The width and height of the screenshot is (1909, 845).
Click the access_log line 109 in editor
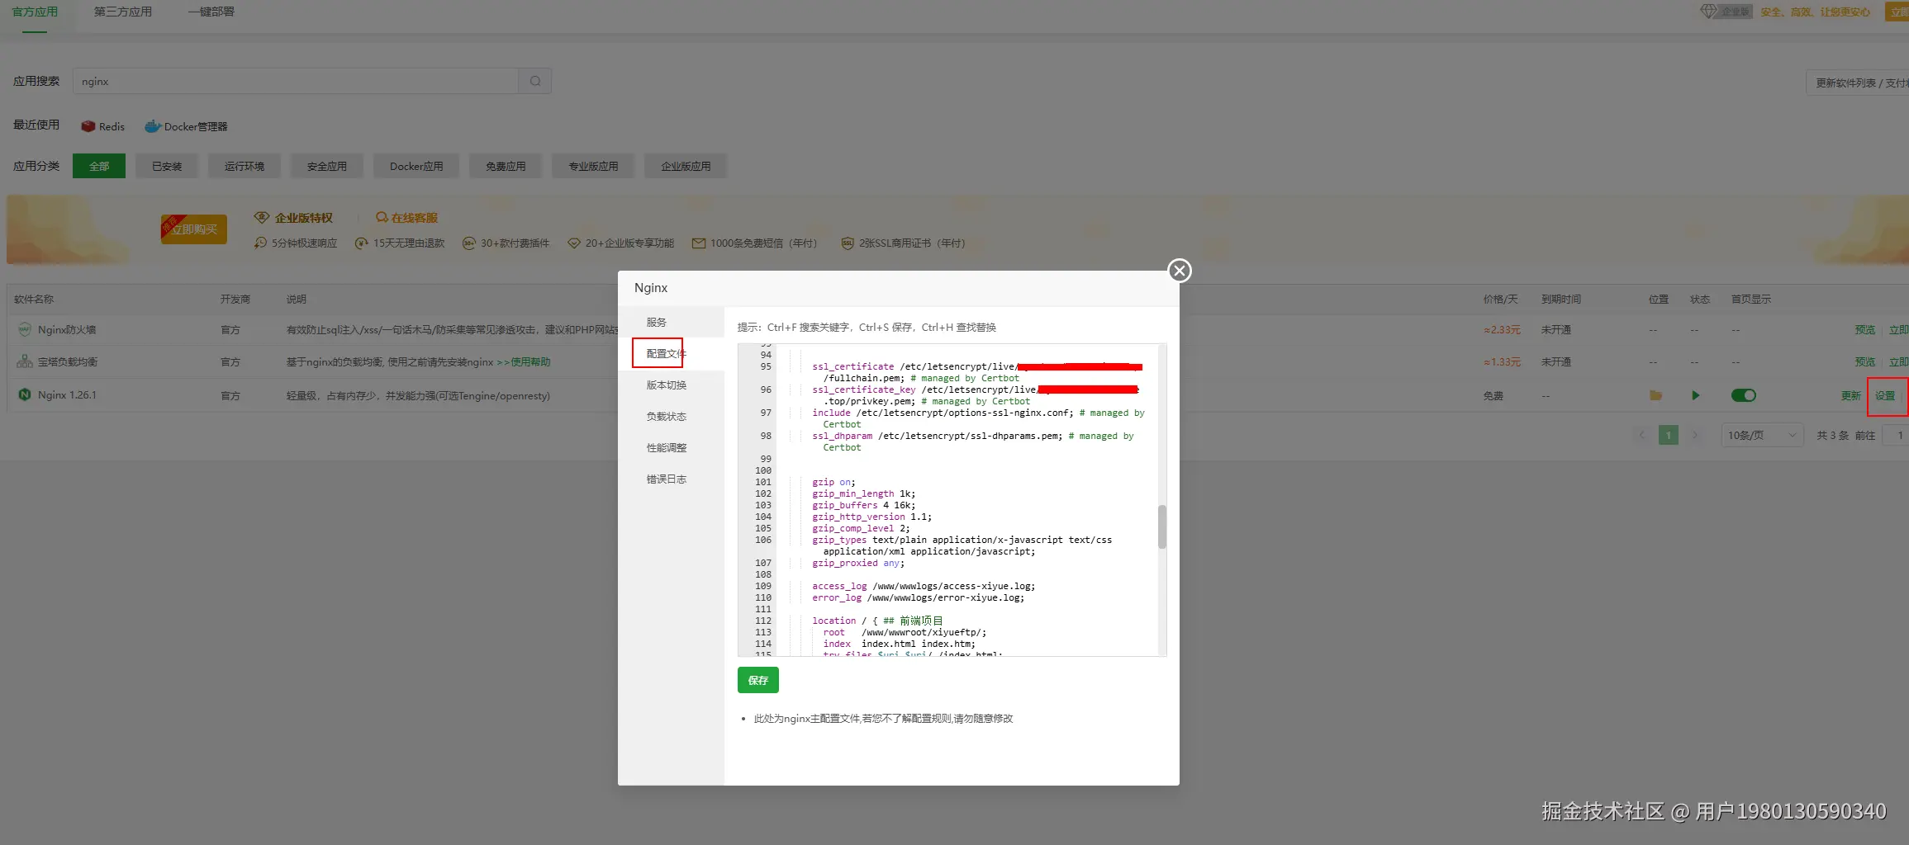[x=923, y=586]
